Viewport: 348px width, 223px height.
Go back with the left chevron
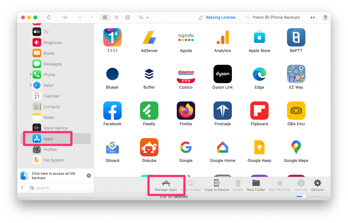coord(80,17)
